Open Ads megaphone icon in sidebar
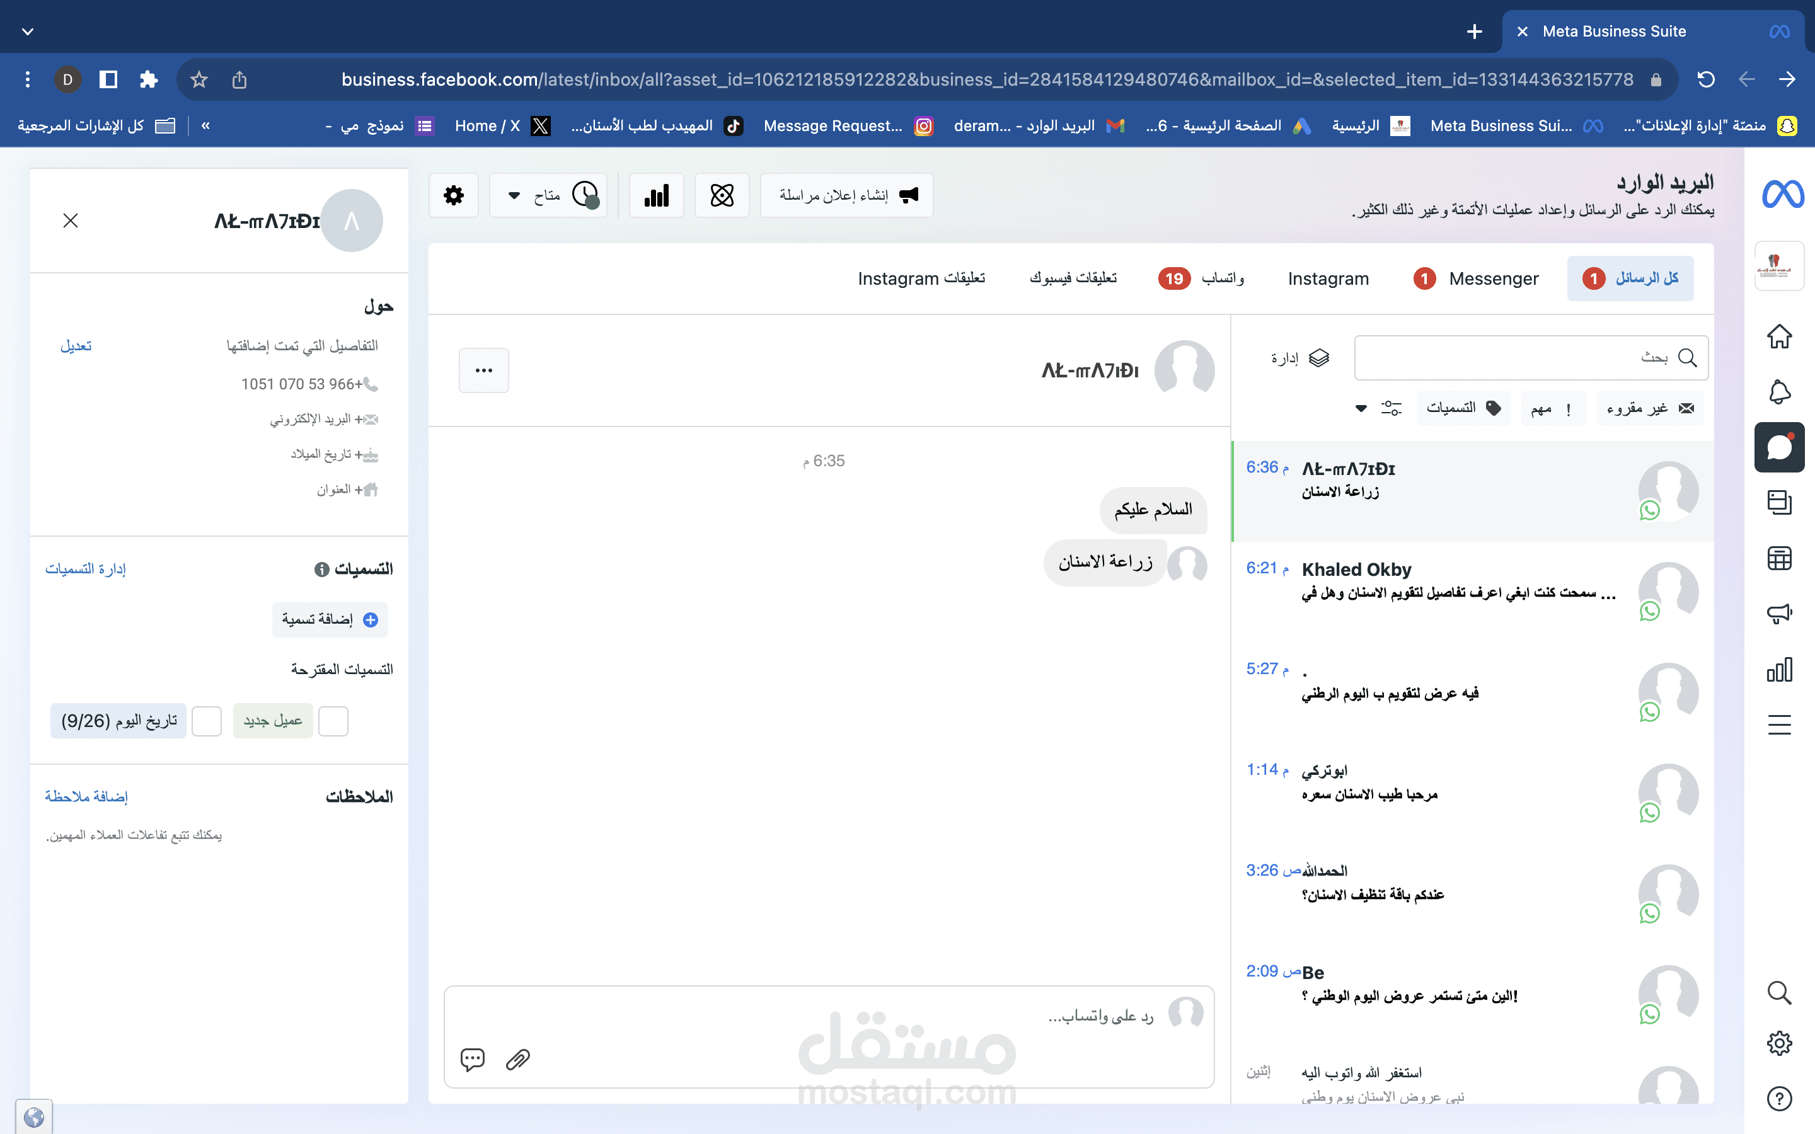This screenshot has height=1134, width=1815. tap(1779, 614)
